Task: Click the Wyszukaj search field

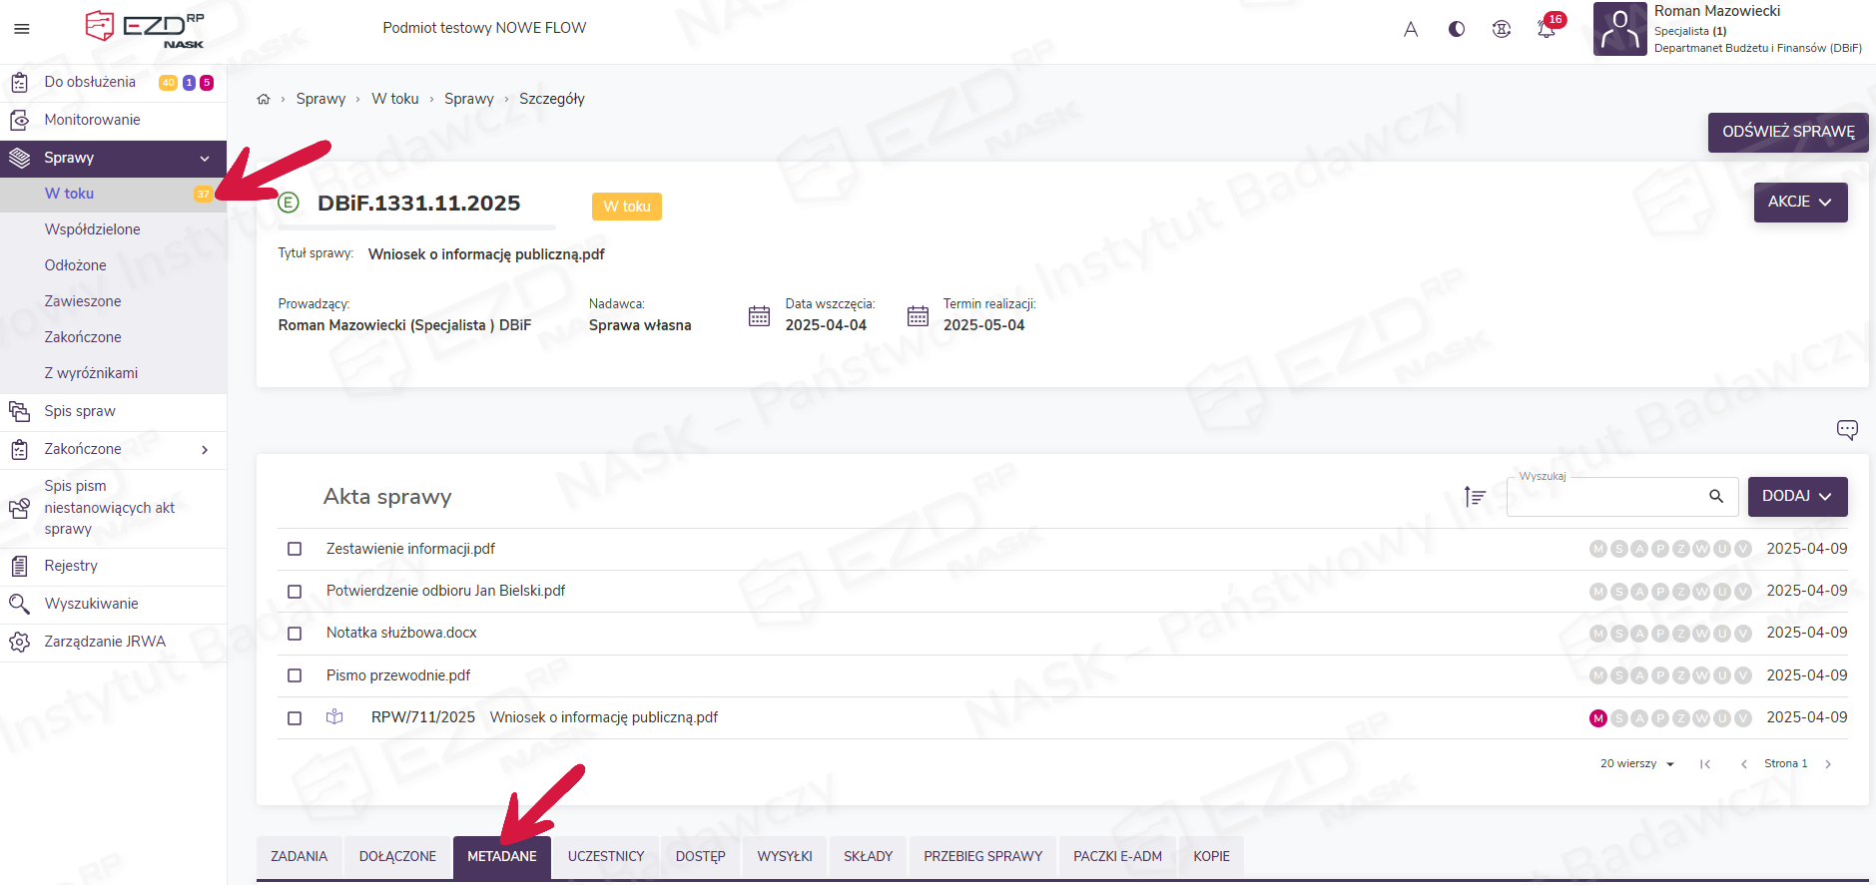Action: click(1607, 497)
